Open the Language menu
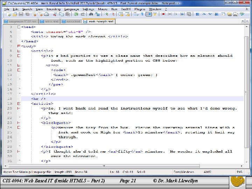 pyautogui.click(x=71, y=9)
